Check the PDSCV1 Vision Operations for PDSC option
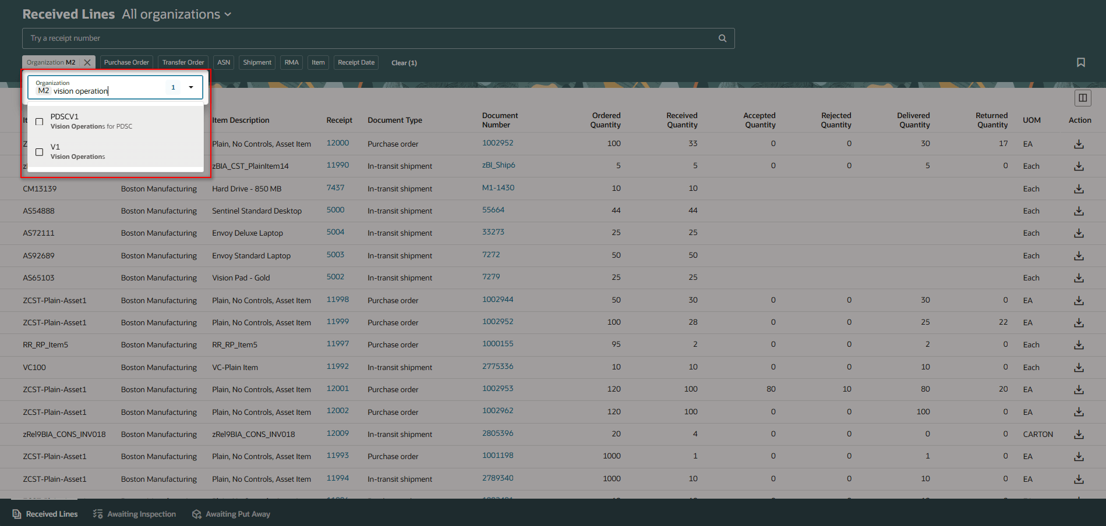Image resolution: width=1106 pixels, height=526 pixels. tap(39, 121)
